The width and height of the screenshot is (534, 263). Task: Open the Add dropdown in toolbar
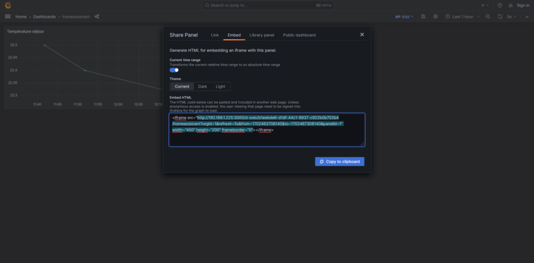click(404, 16)
